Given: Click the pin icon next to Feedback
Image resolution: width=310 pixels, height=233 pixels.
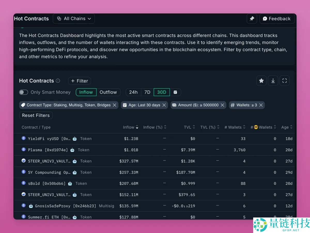Looking at the screenshot, I should click(252, 19).
